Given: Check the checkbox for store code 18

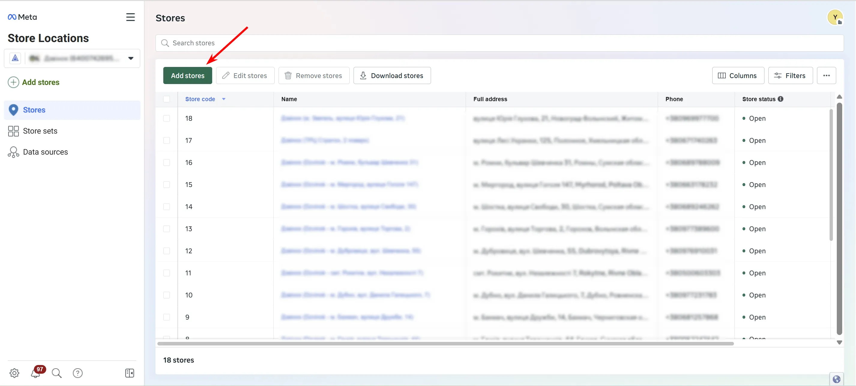Looking at the screenshot, I should coord(167,118).
